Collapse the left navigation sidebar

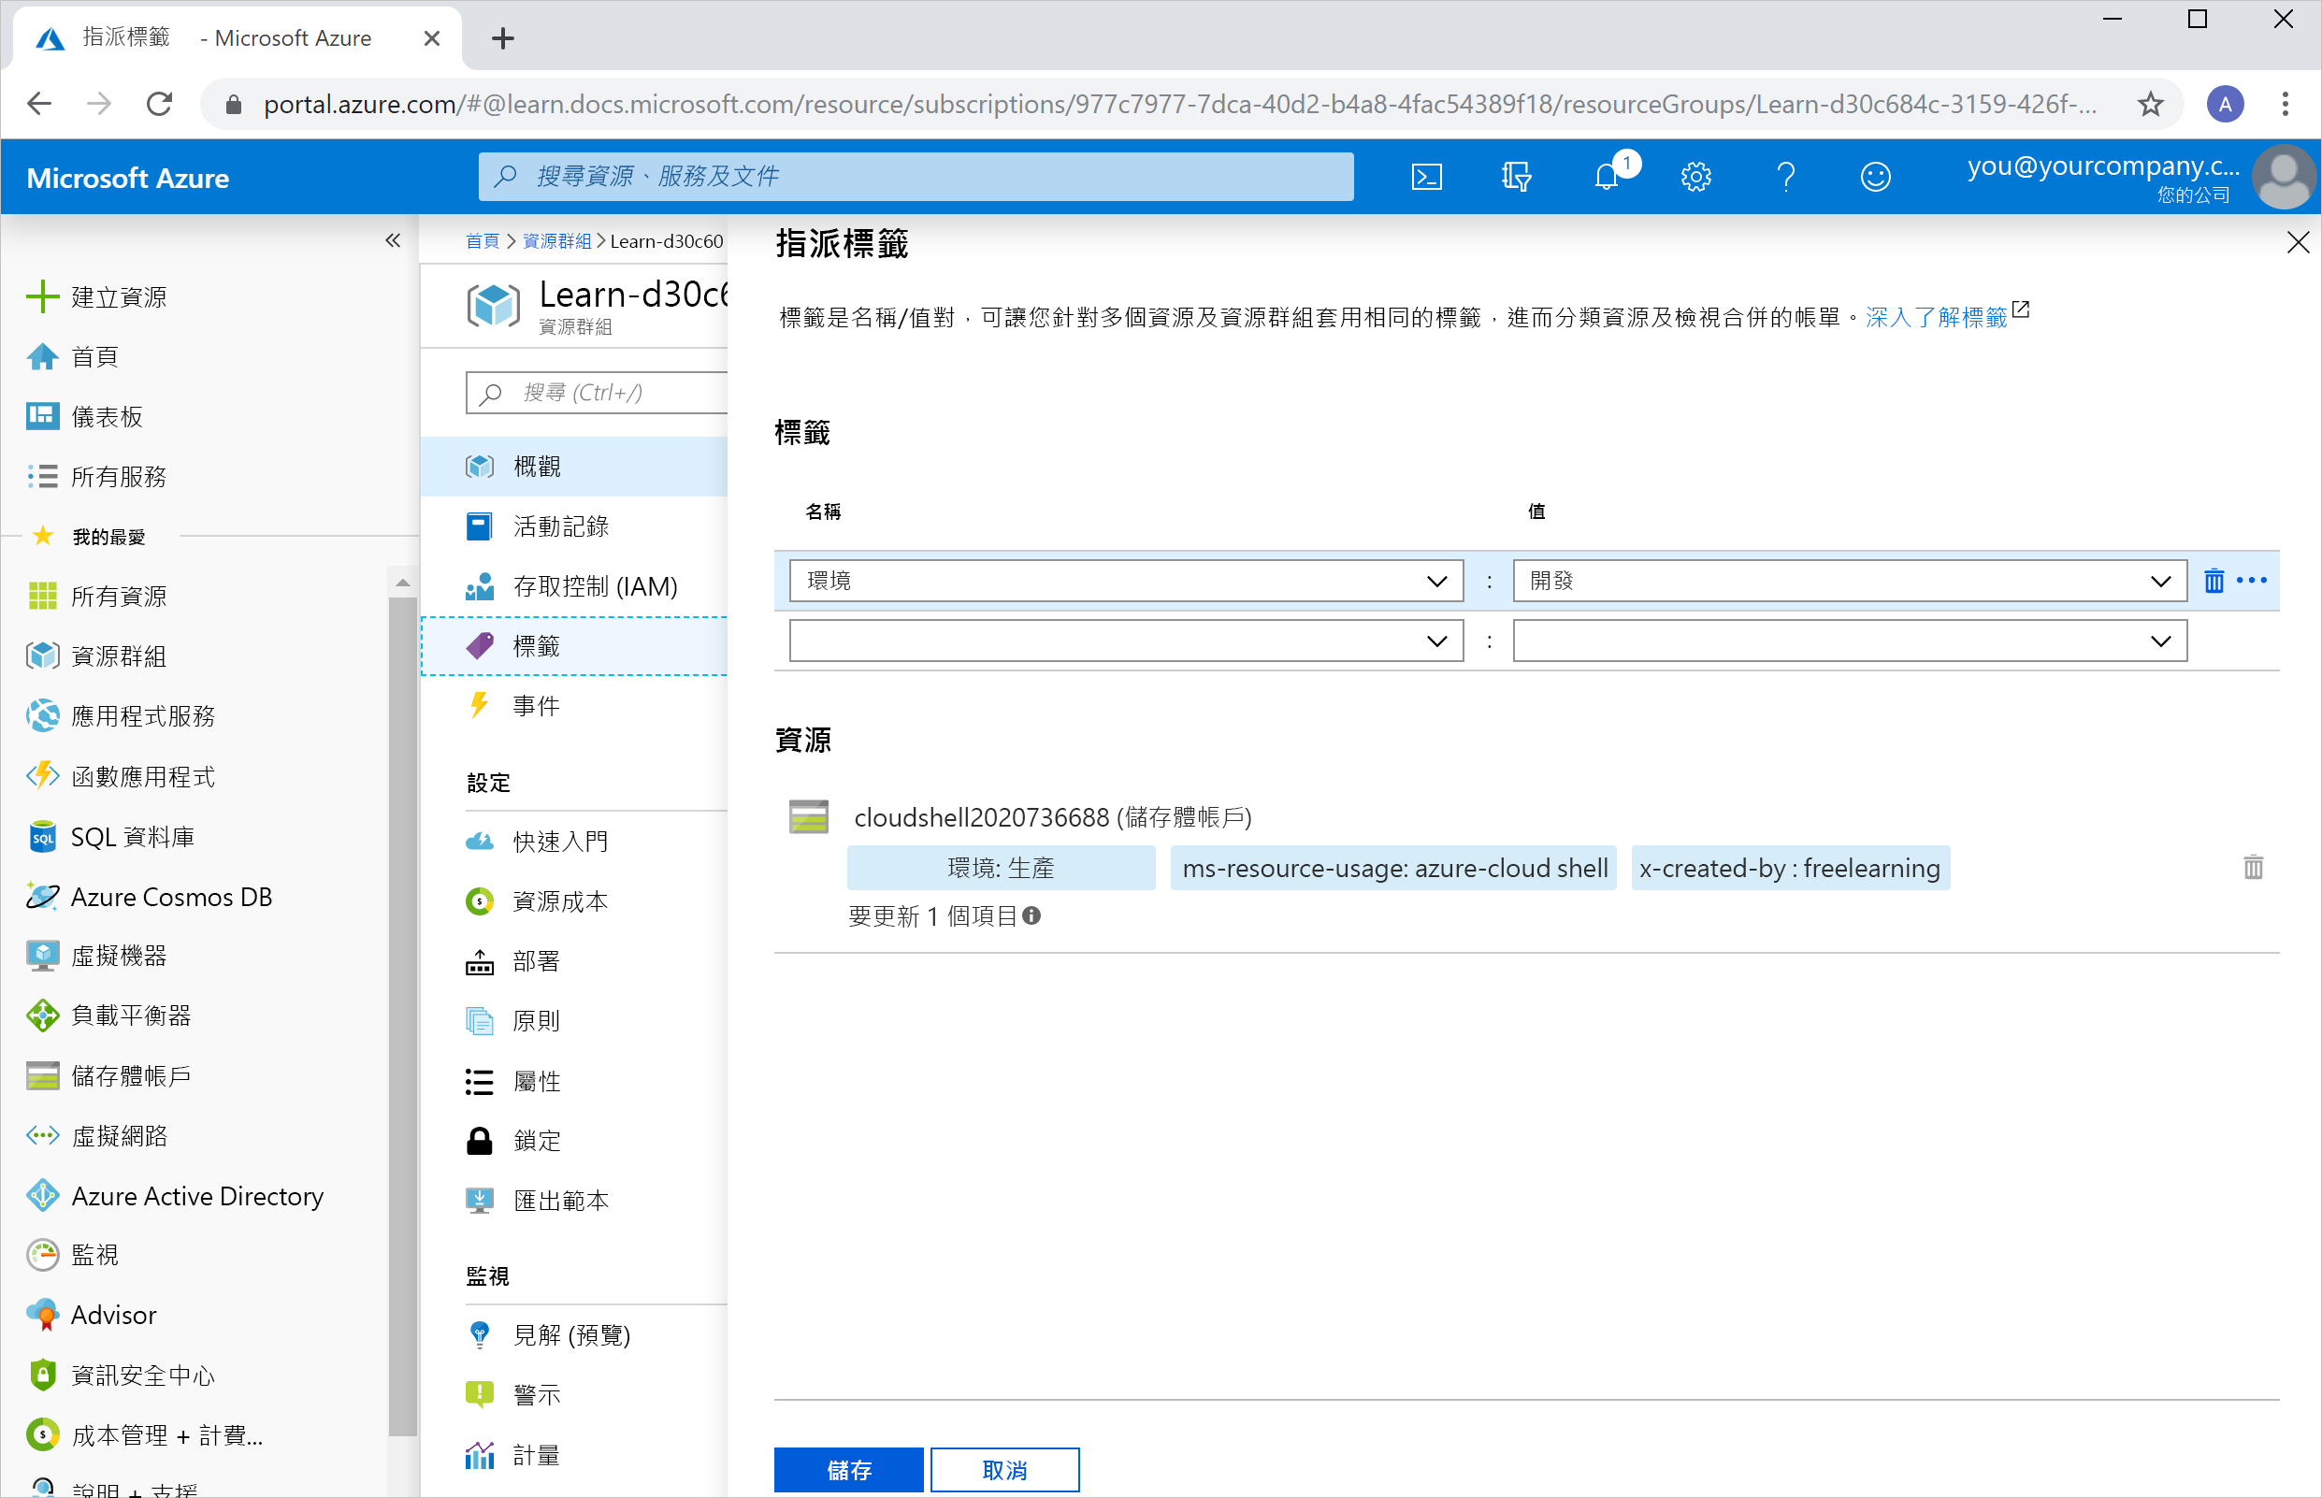(x=392, y=239)
